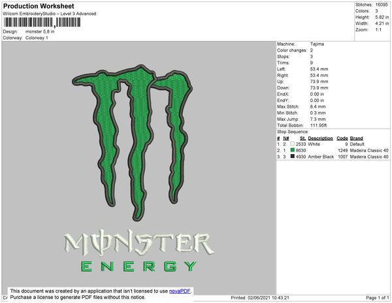Select the Up value 73.9 mm
Image resolution: width=392 pixels, height=303 pixels.
coord(319,82)
